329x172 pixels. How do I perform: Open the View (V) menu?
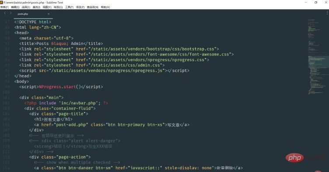pos(47,7)
